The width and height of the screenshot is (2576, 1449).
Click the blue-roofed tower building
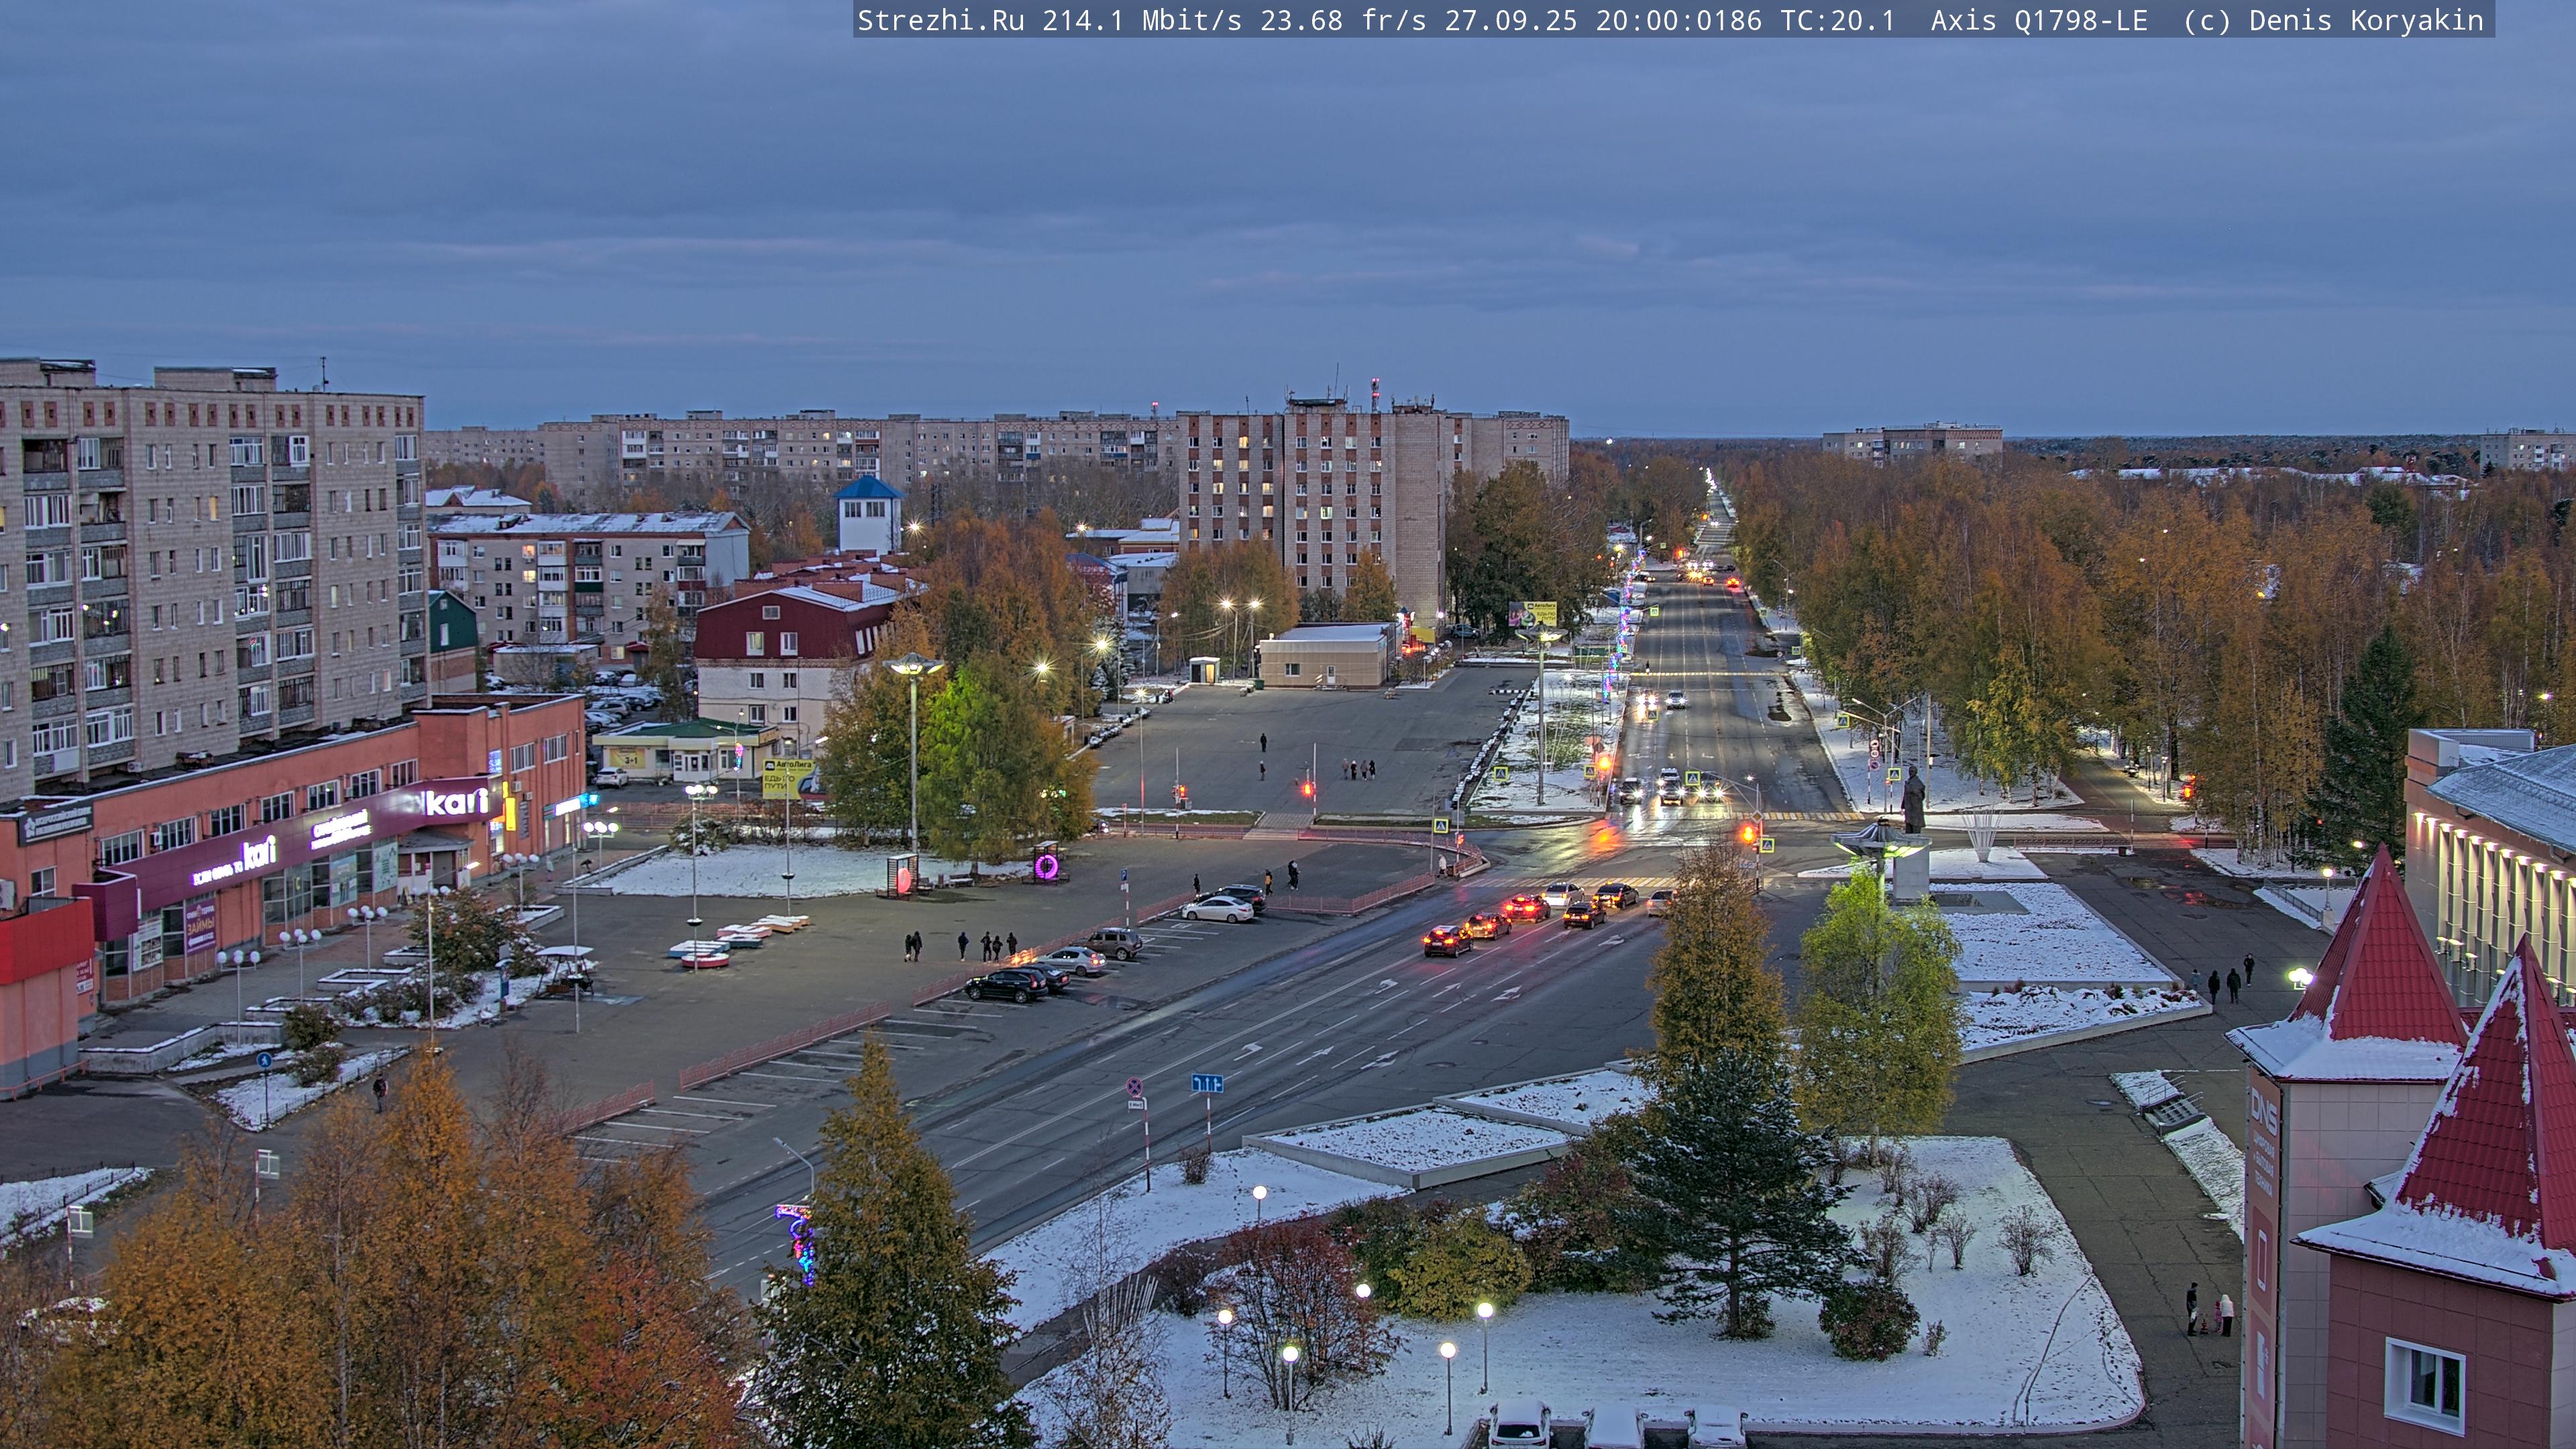pyautogui.click(x=868, y=513)
